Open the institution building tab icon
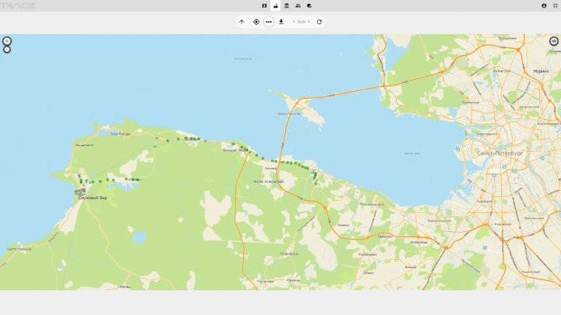 click(287, 5)
